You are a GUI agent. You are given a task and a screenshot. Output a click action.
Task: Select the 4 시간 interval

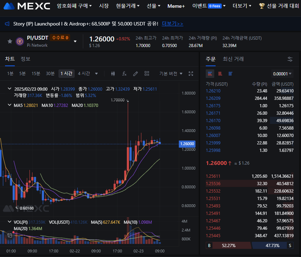click(x=84, y=74)
